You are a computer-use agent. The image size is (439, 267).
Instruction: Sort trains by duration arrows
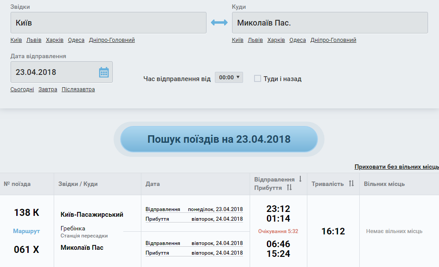[x=351, y=184]
